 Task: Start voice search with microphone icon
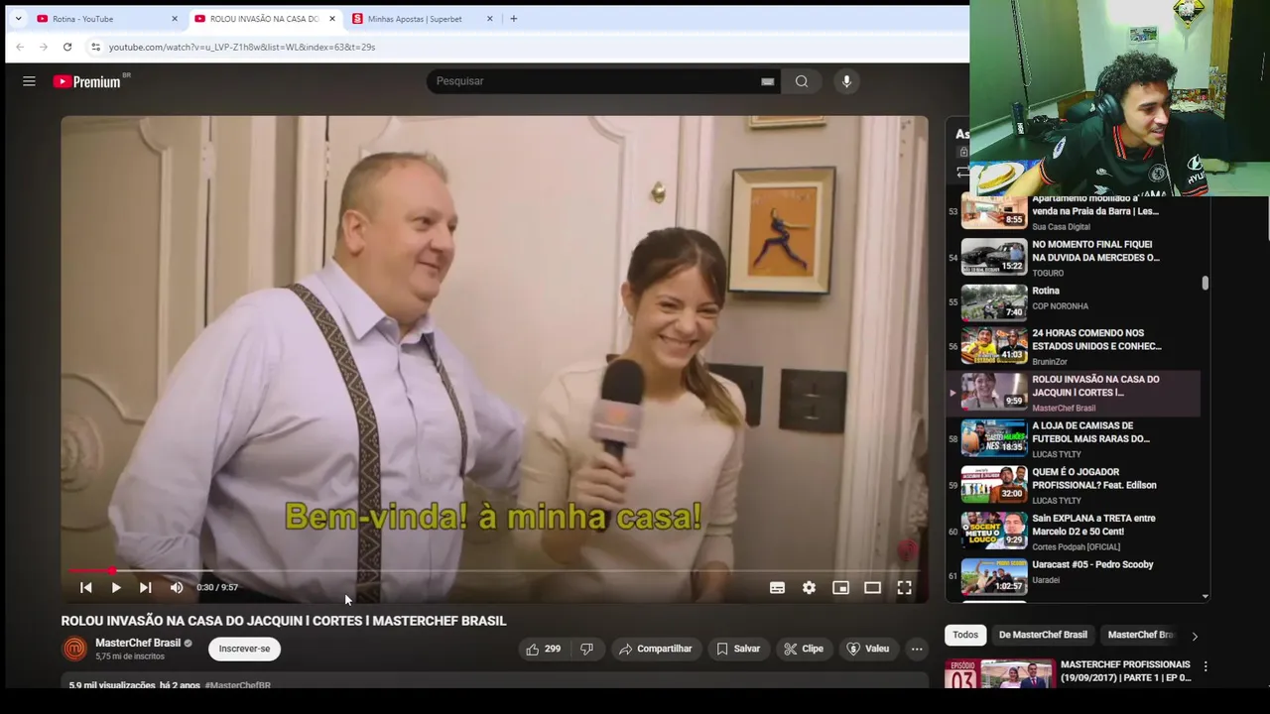(846, 81)
